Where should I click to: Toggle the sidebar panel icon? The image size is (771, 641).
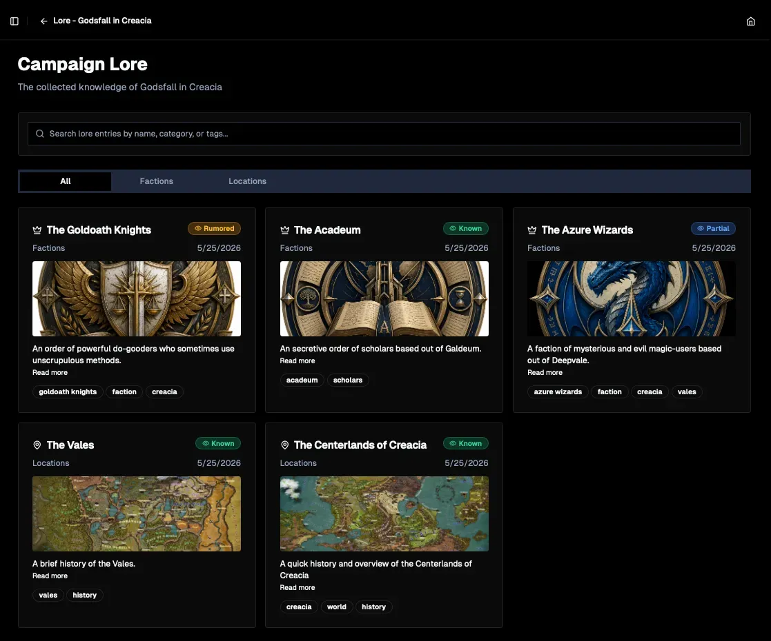14,21
